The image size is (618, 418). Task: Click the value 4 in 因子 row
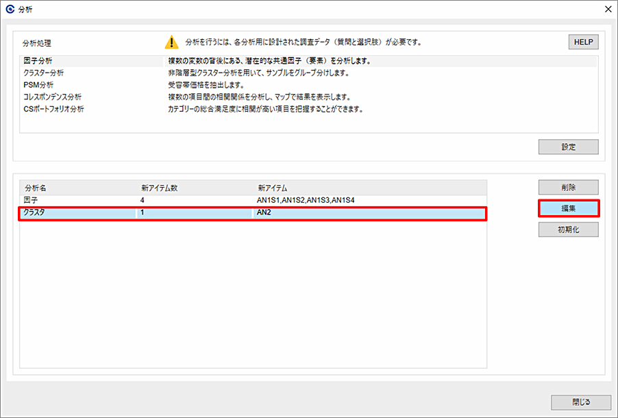143,200
